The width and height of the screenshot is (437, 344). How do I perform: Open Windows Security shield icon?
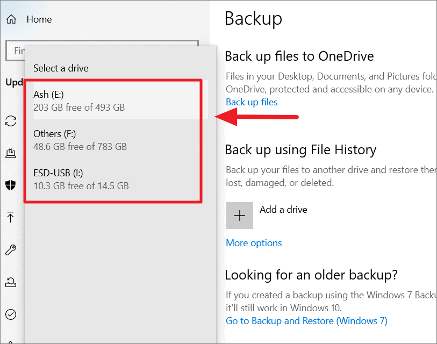click(11, 185)
